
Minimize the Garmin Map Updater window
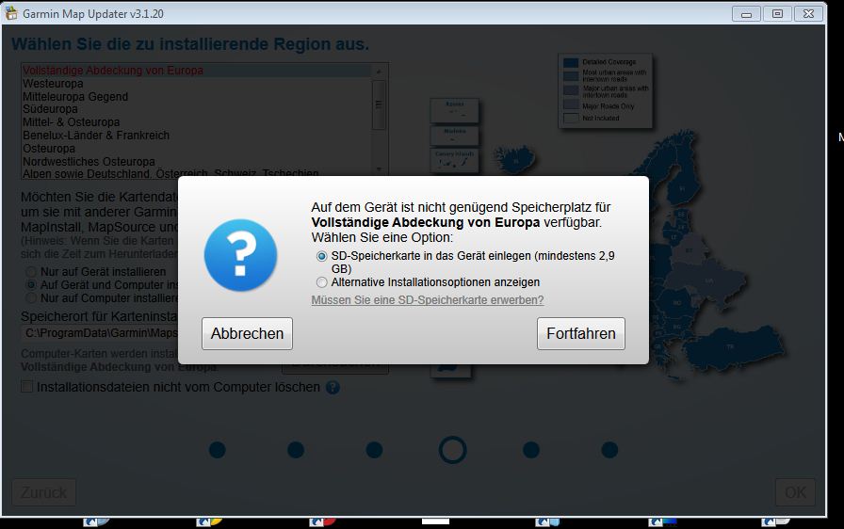[746, 14]
